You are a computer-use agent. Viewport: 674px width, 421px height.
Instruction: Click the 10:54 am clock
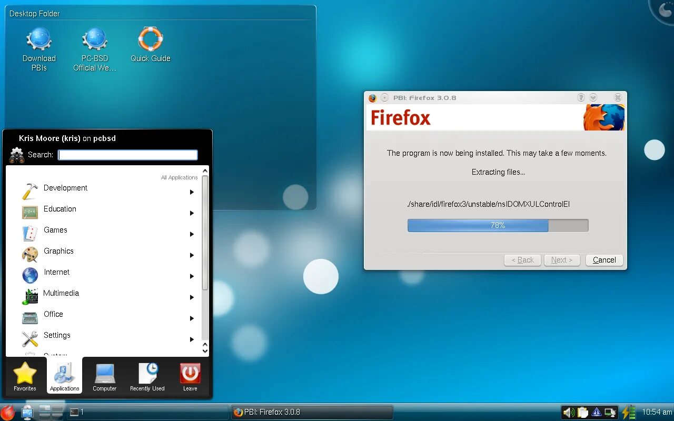[x=657, y=412]
